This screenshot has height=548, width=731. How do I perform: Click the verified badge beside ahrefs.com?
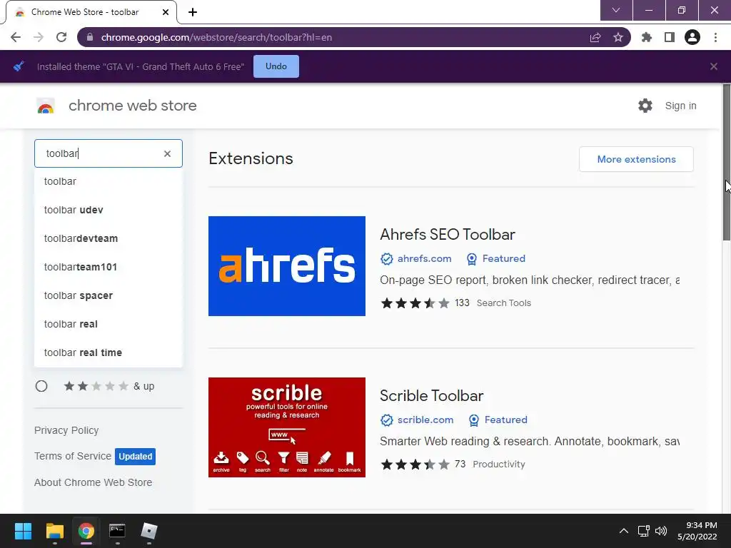386,258
